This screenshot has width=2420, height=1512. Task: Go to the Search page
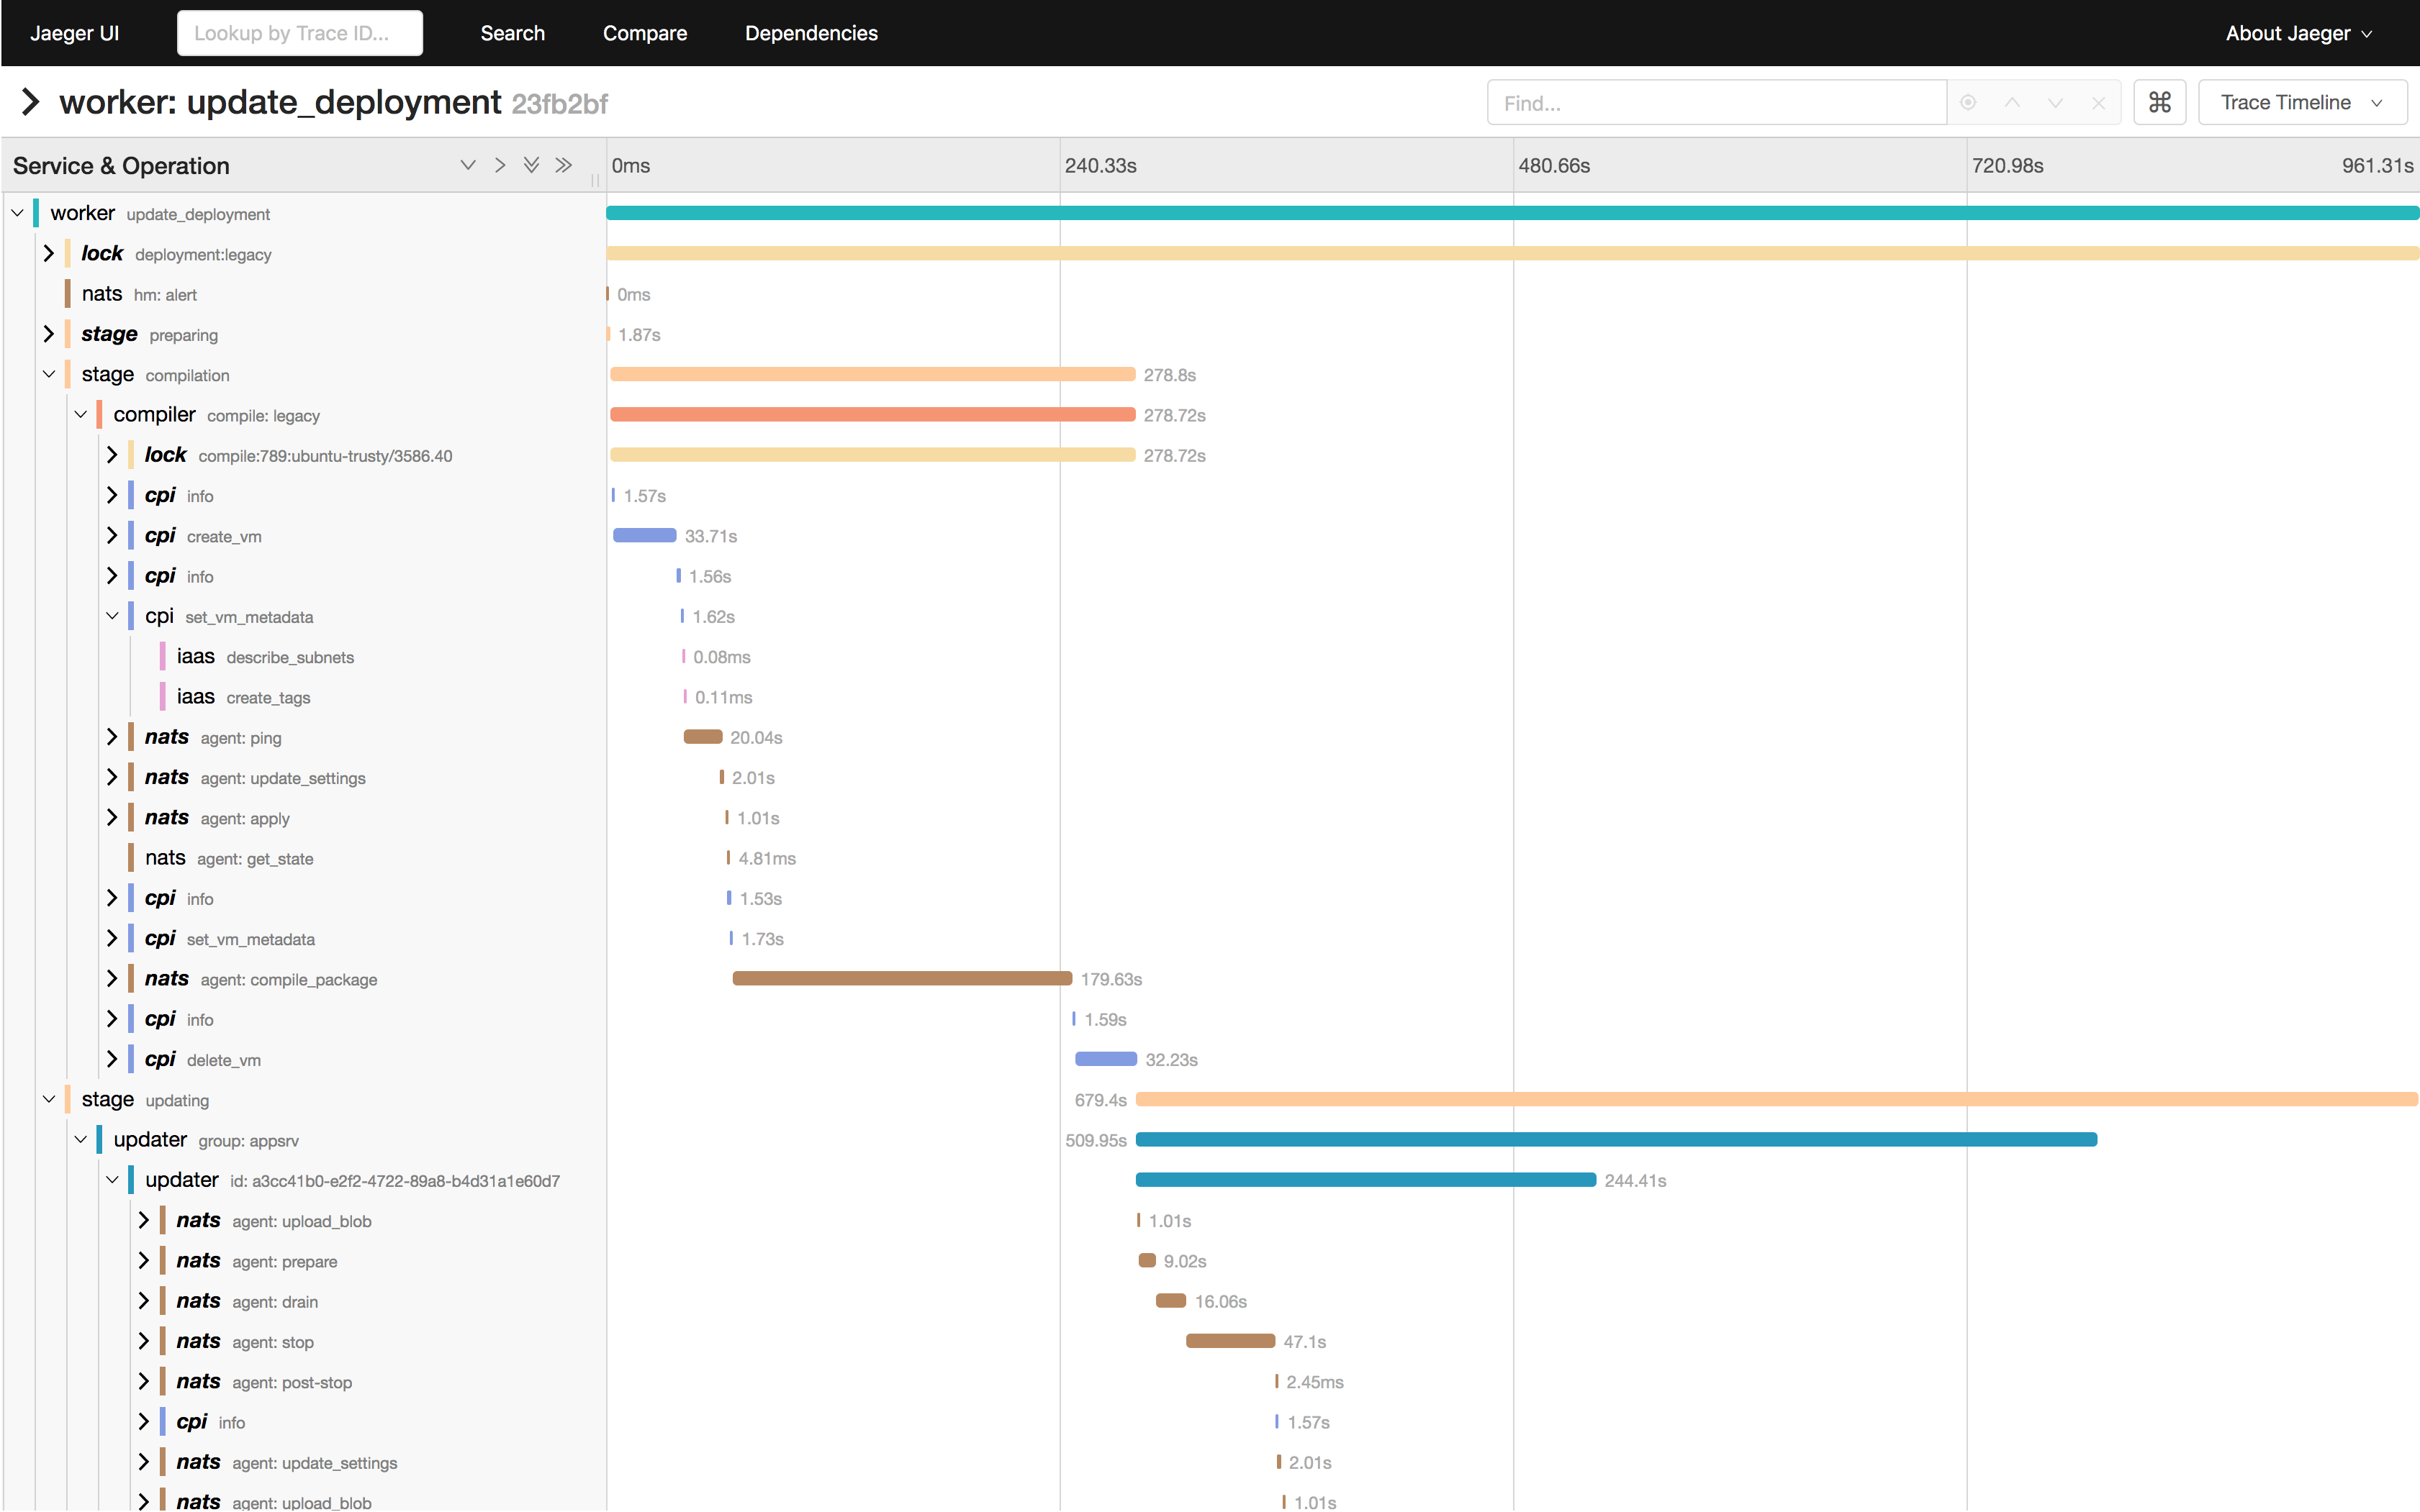[513, 33]
